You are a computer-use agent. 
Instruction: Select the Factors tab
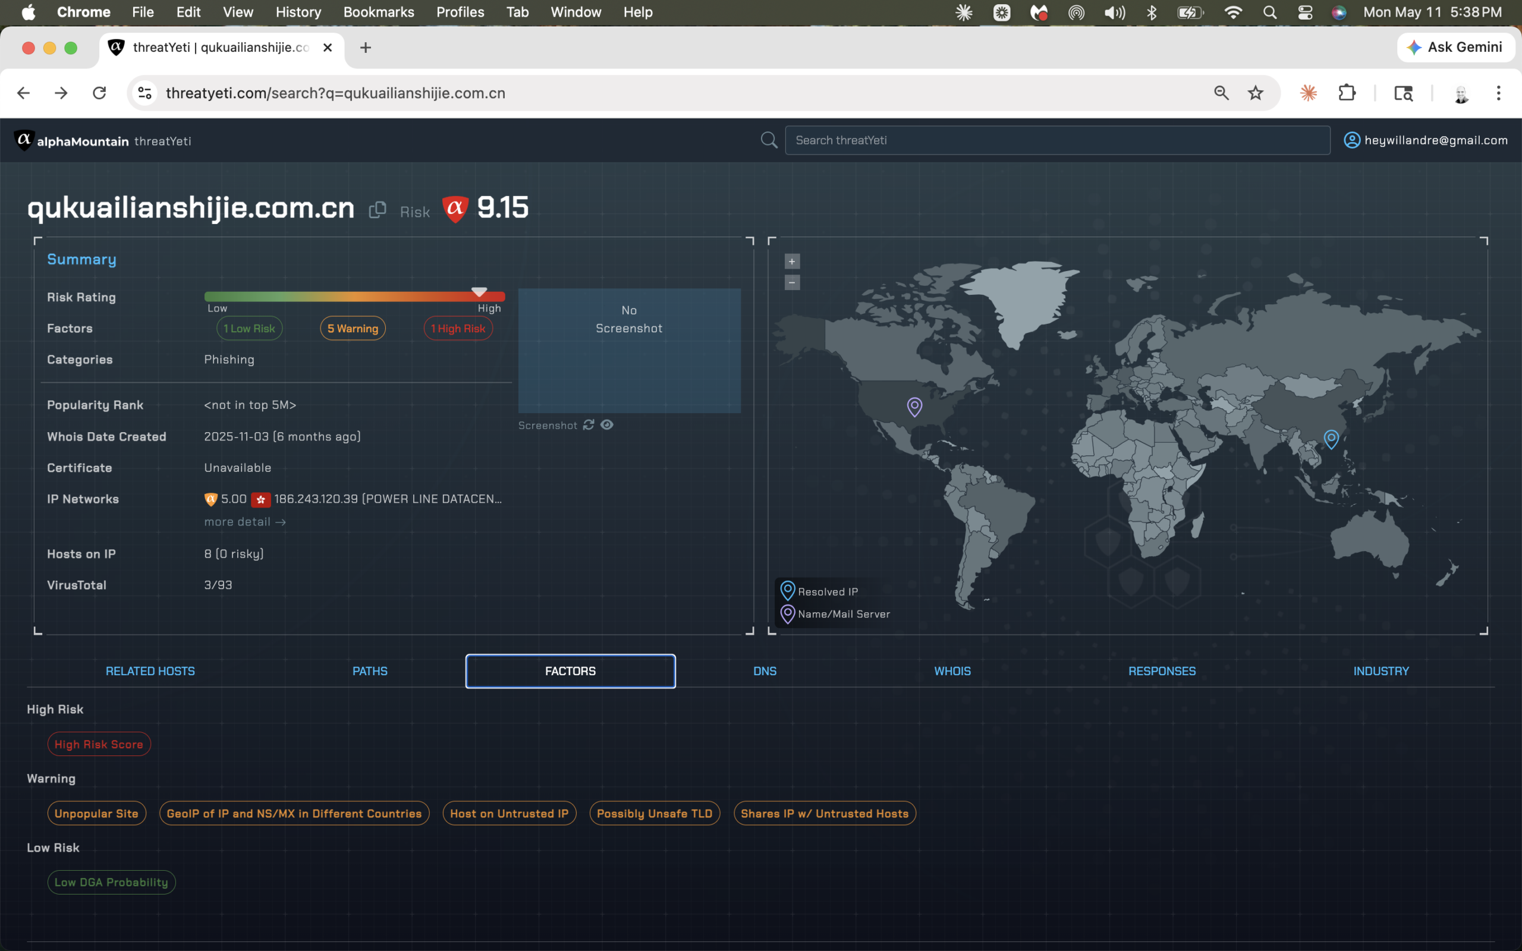pos(570,671)
